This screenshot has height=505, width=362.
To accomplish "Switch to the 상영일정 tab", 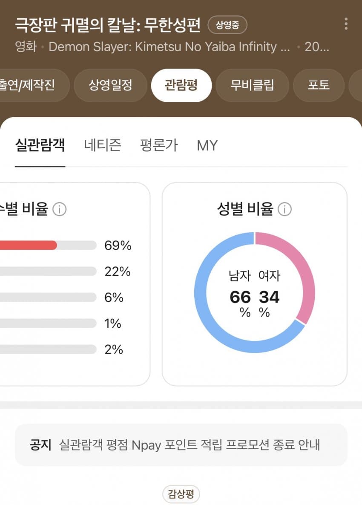I will point(110,85).
